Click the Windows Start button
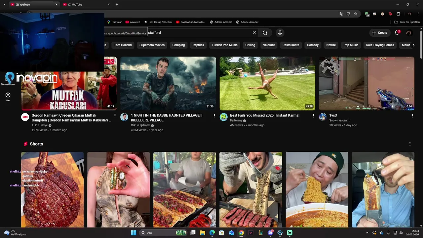Viewport: 423px width, 238px height. 134,233
